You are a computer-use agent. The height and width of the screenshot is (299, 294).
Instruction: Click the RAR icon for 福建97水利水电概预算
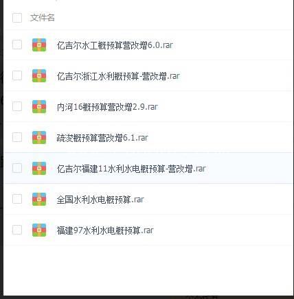(x=39, y=230)
